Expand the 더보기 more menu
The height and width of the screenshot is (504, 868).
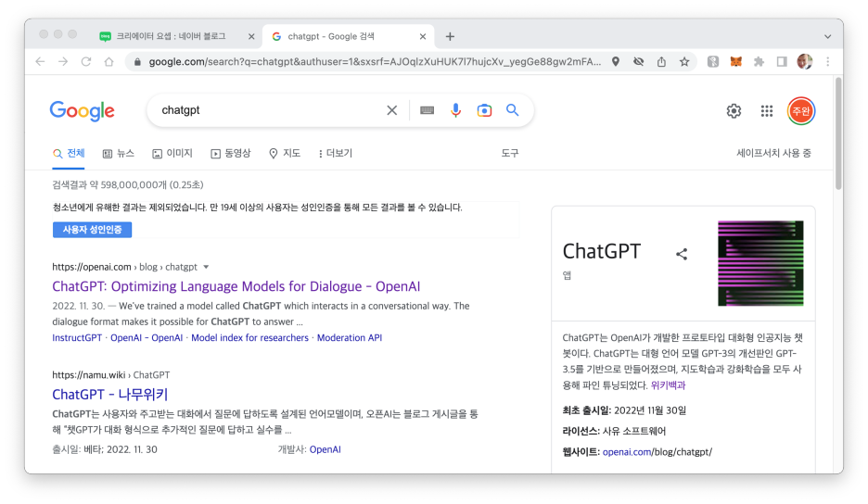click(x=335, y=153)
